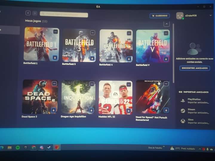
Task: Import friends from Xbox
Action: [195, 121]
